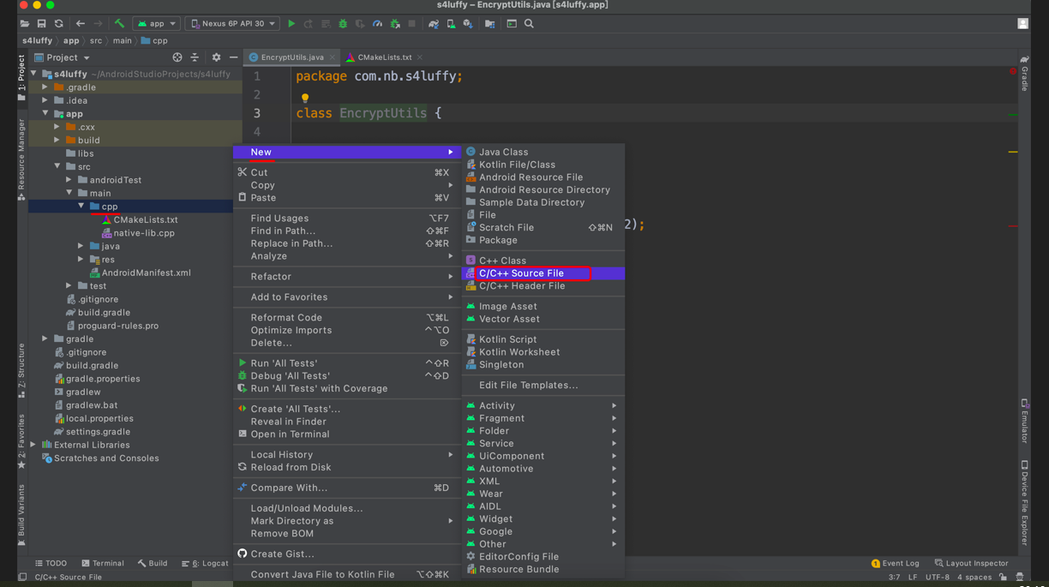Click the Collapse All icon in Project panel
The image size is (1049, 587).
click(x=195, y=57)
